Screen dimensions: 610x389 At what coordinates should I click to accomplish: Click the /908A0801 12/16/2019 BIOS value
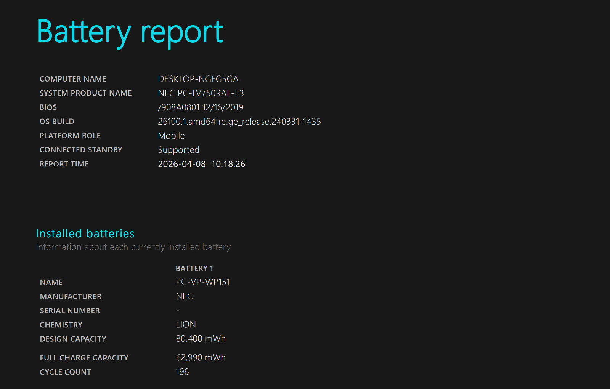pos(201,107)
